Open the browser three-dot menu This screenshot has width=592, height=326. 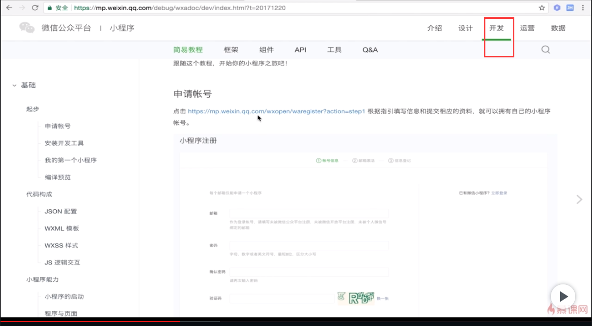coord(583,8)
